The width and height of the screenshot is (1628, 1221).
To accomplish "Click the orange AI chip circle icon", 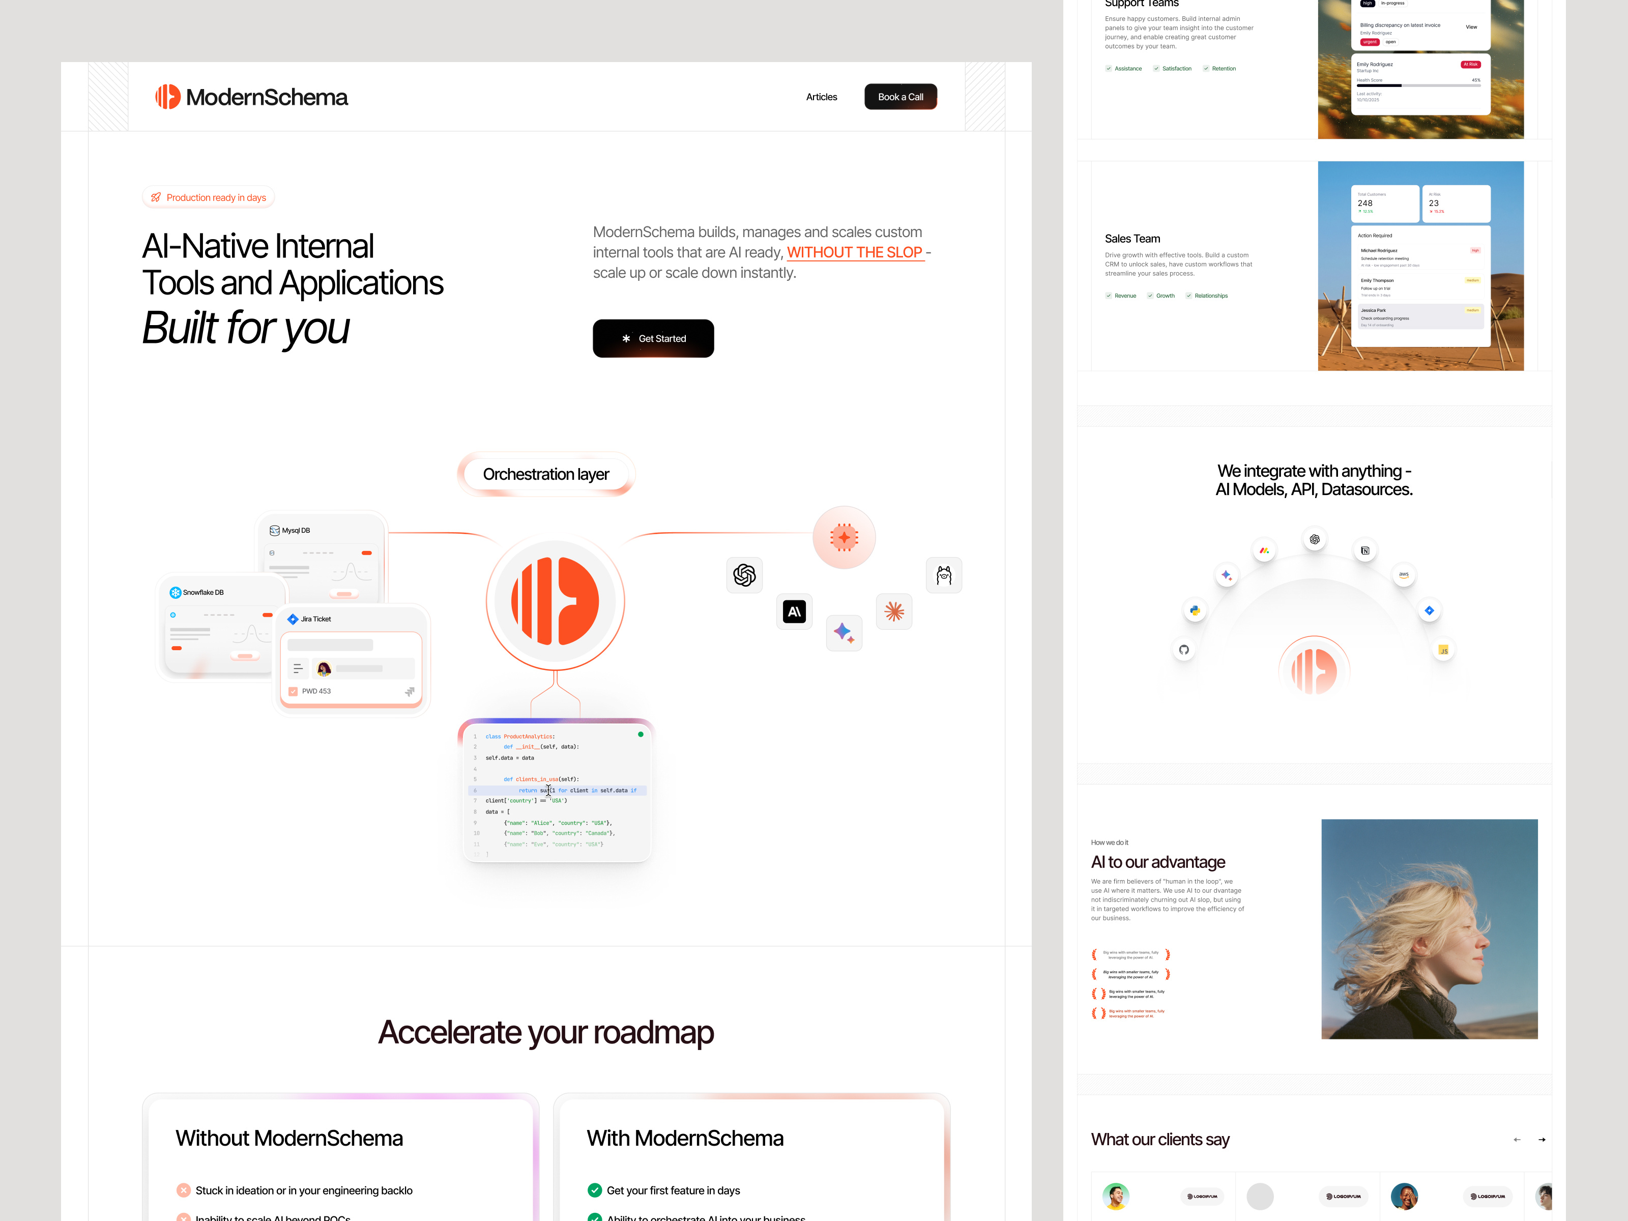I will (x=844, y=537).
